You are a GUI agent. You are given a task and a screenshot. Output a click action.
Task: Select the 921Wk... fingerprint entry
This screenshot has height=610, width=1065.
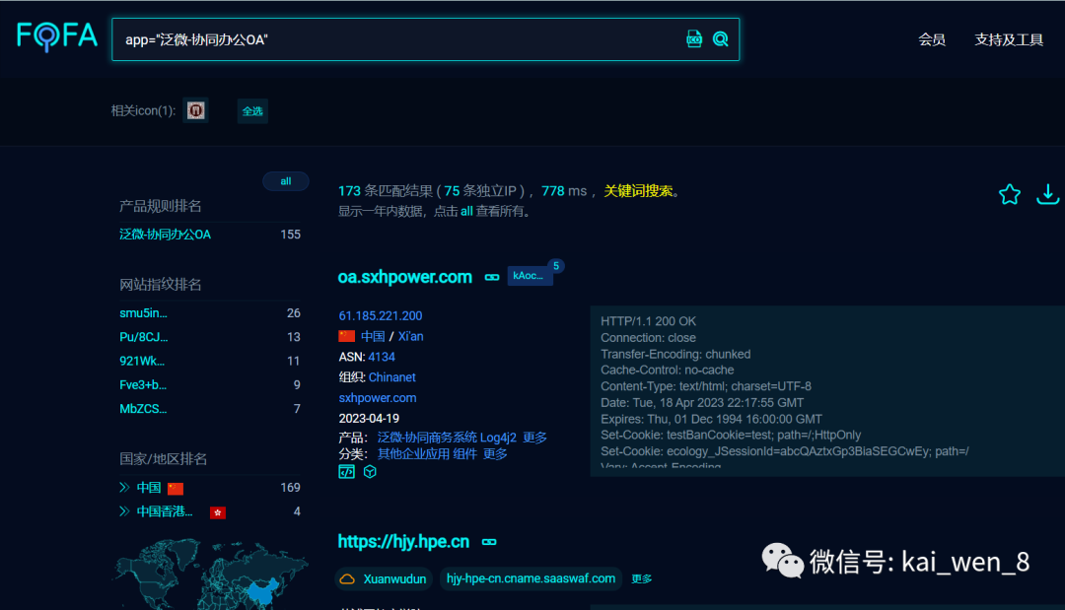[x=142, y=361]
